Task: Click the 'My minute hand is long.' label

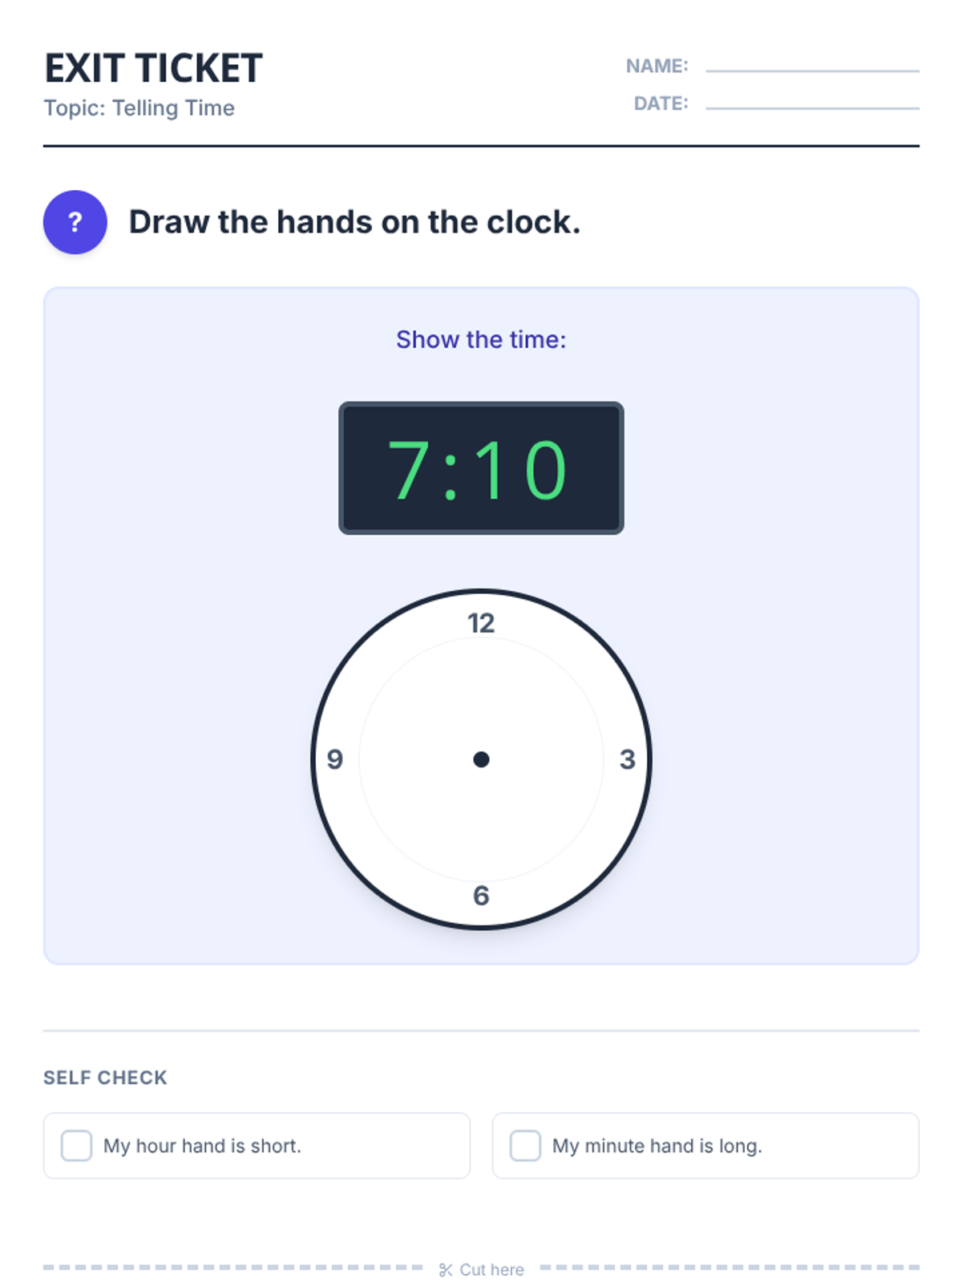Action: click(x=657, y=1146)
